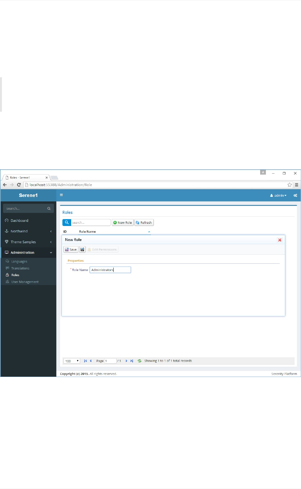This screenshot has height=489, width=301.
Task: Open settings via the gears icon in header
Action: (295, 195)
